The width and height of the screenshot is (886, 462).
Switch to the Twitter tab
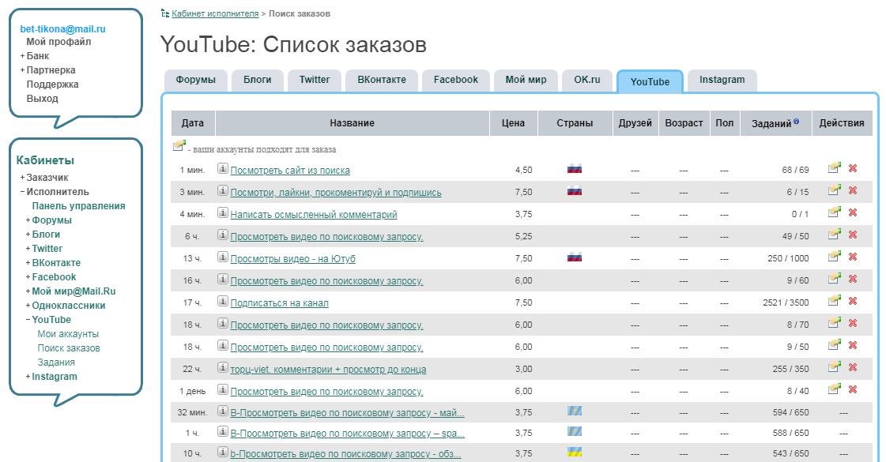[314, 81]
